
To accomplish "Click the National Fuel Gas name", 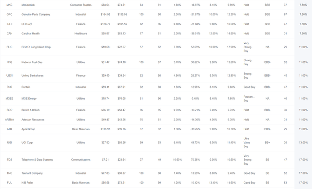I will pyautogui.click(x=32, y=62).
